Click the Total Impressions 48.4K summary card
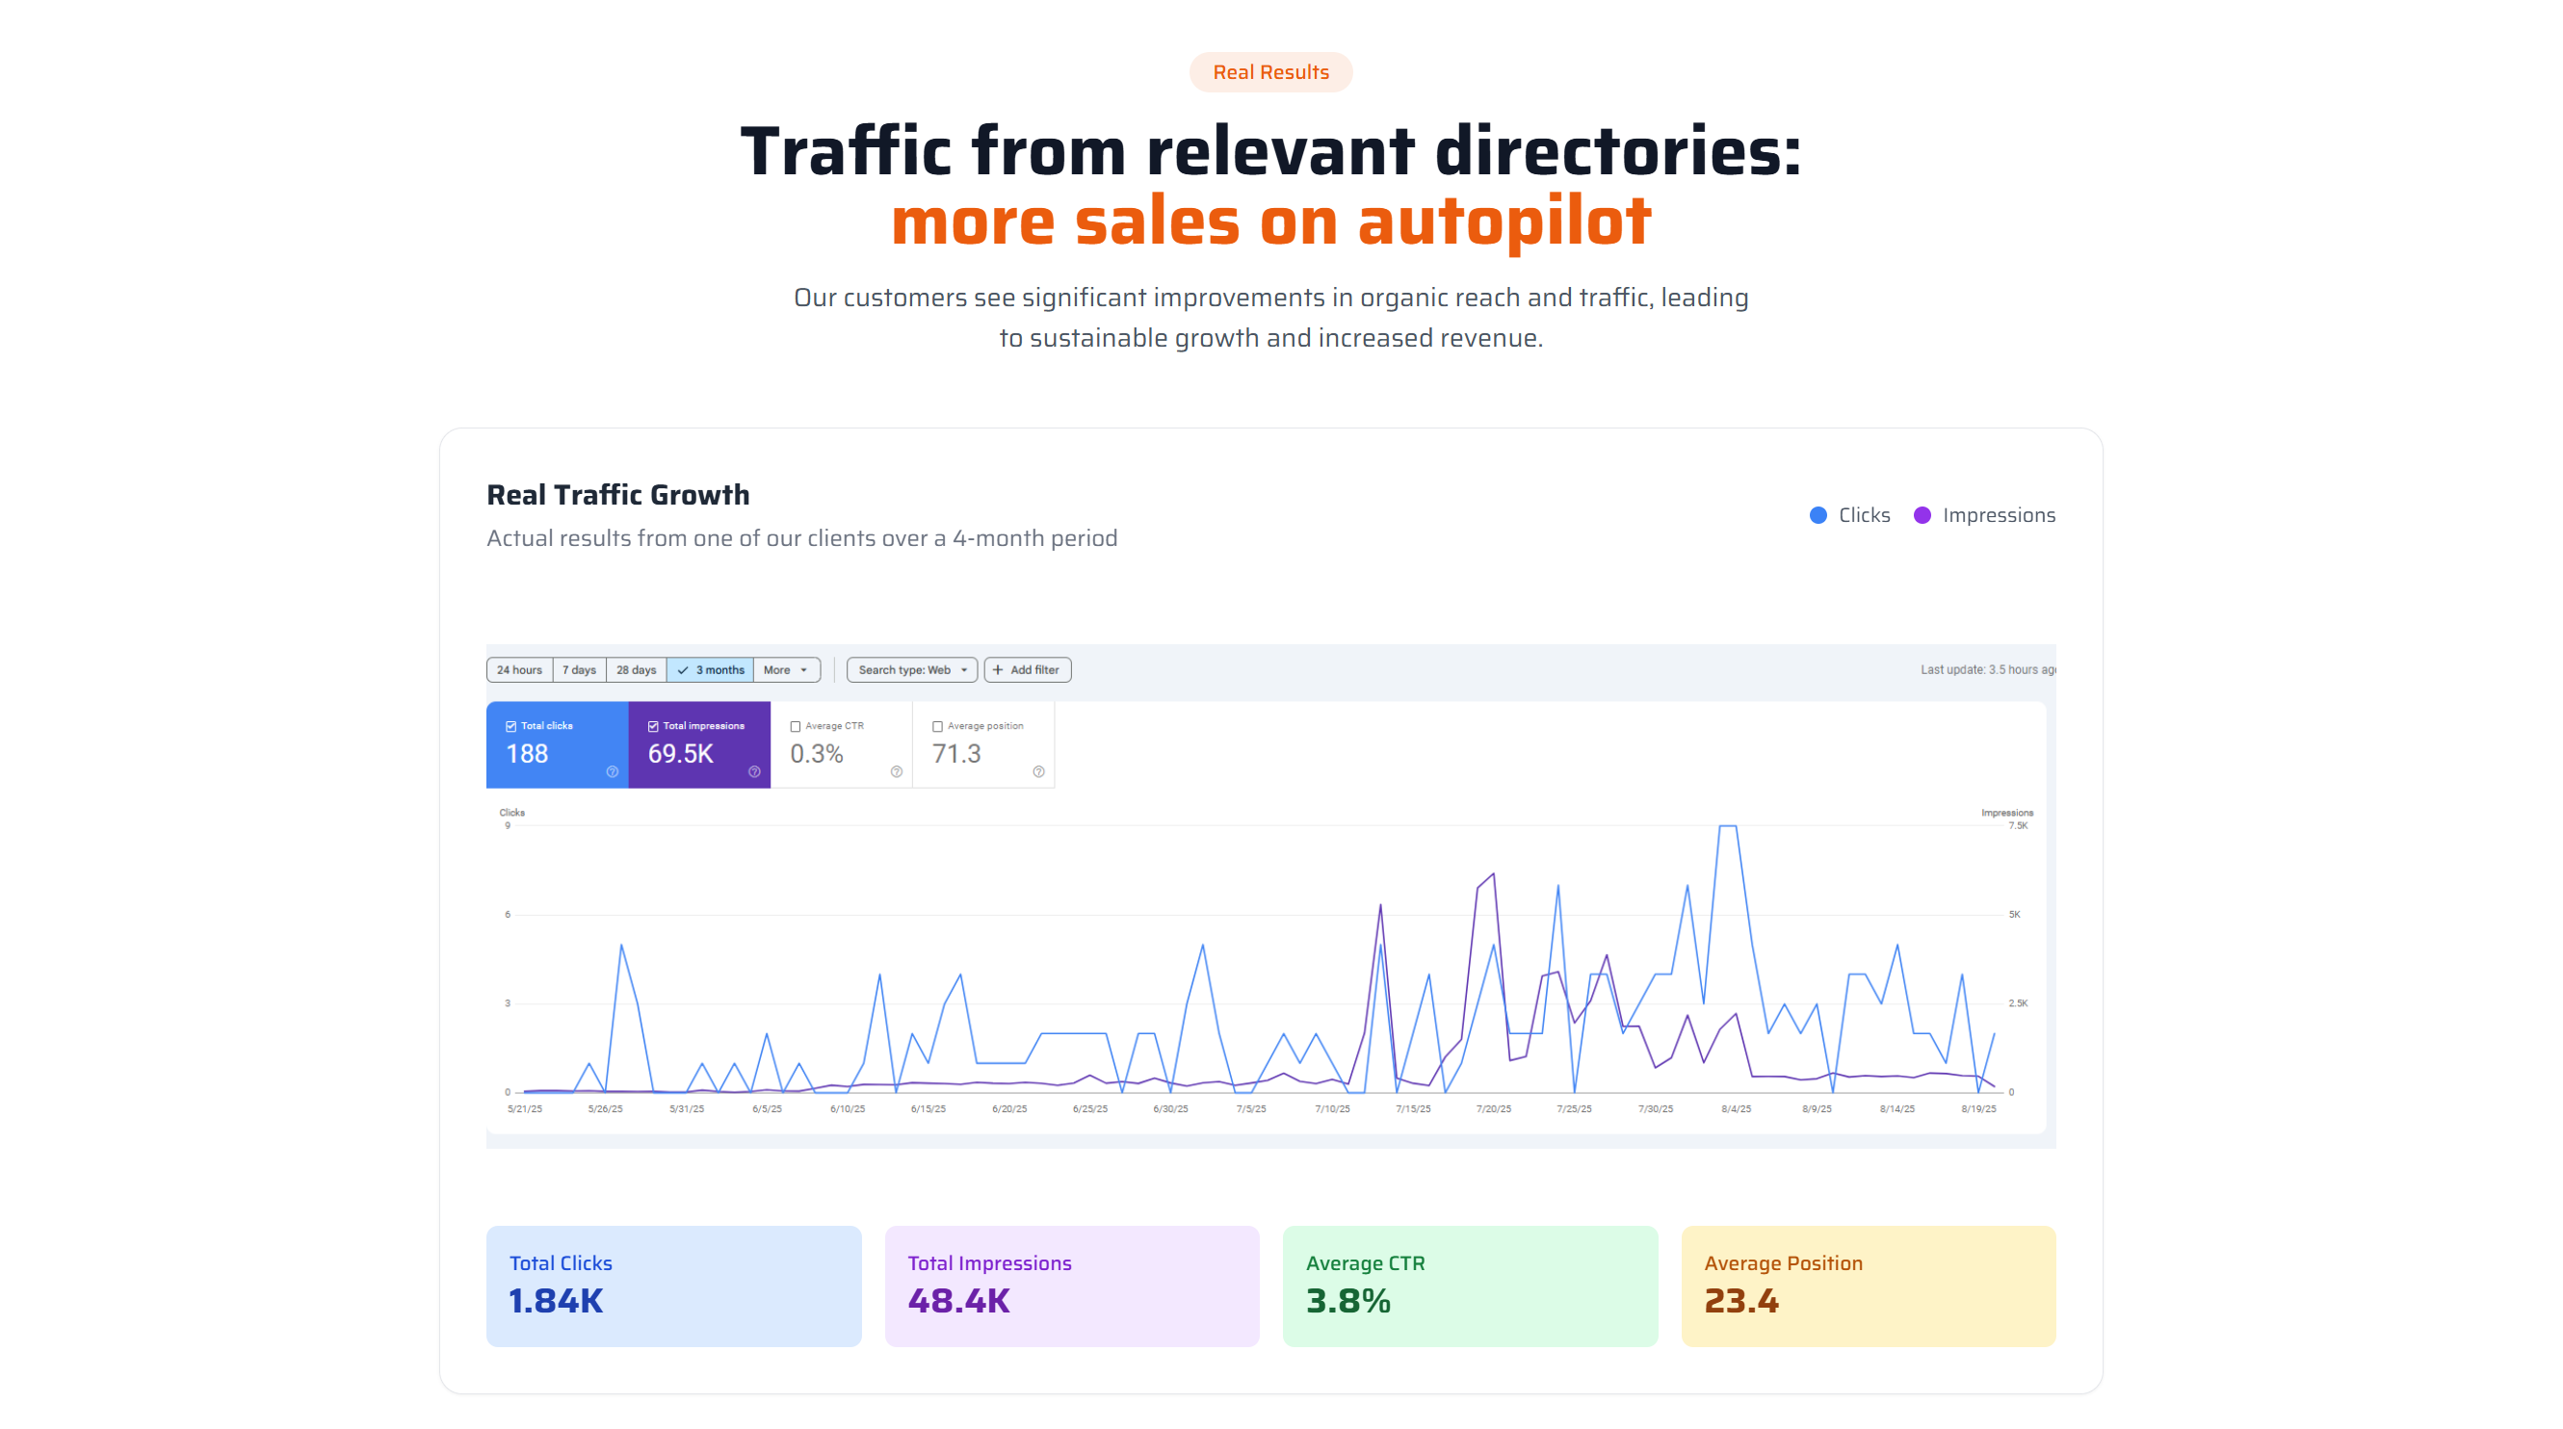 pyautogui.click(x=1072, y=1285)
